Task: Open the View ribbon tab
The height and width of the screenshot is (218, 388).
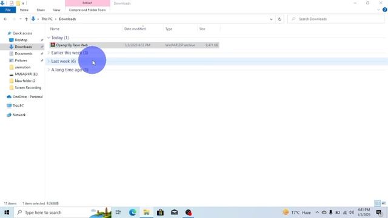Action: click(x=56, y=10)
